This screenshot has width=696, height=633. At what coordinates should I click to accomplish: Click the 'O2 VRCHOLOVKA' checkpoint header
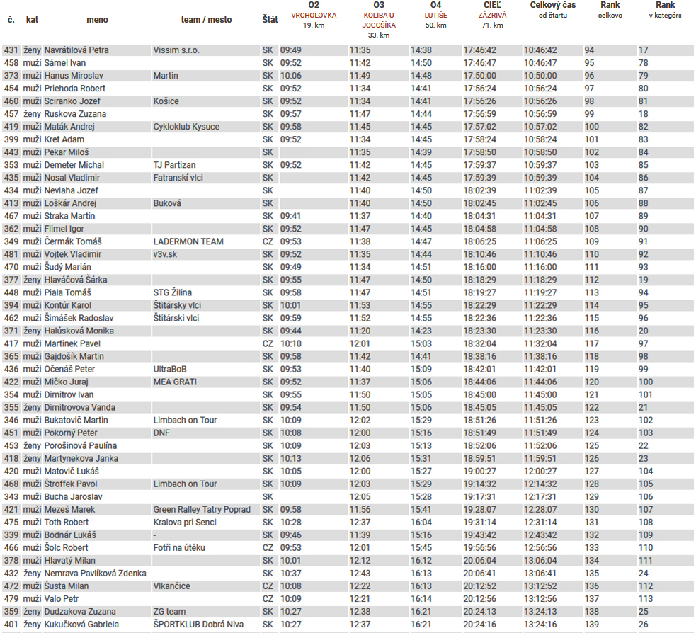314,15
